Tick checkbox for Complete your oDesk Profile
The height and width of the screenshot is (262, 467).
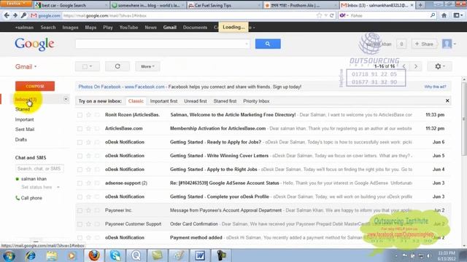pyautogui.click(x=80, y=197)
